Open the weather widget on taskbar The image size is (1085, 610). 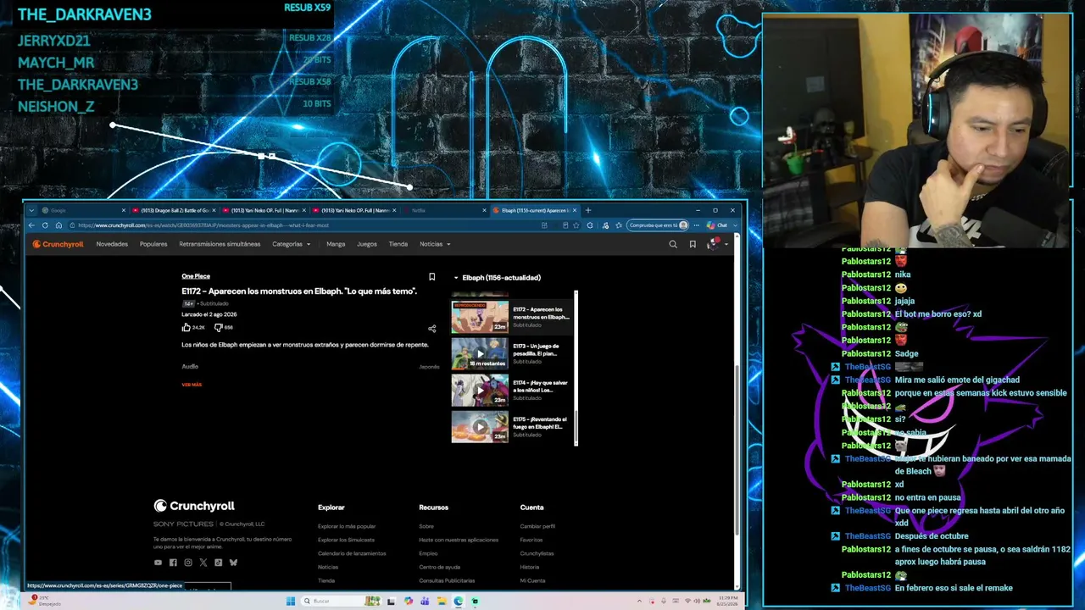point(46,602)
